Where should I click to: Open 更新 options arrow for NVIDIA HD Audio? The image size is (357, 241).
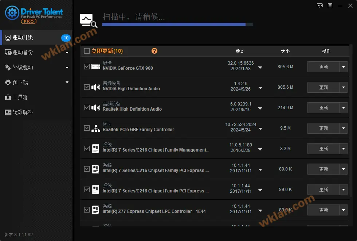tap(344, 87)
